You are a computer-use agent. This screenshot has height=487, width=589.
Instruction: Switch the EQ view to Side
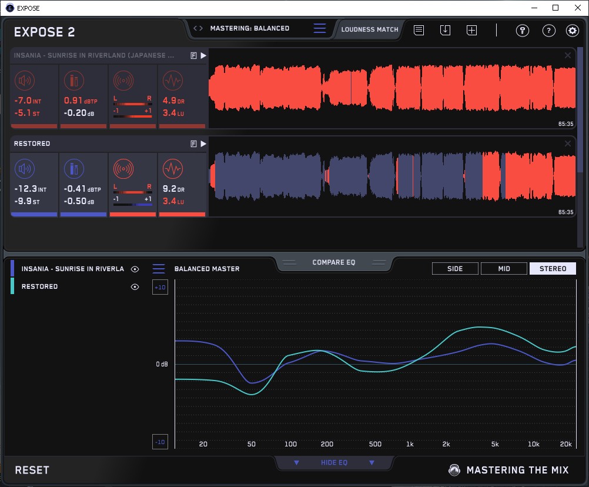[455, 269]
